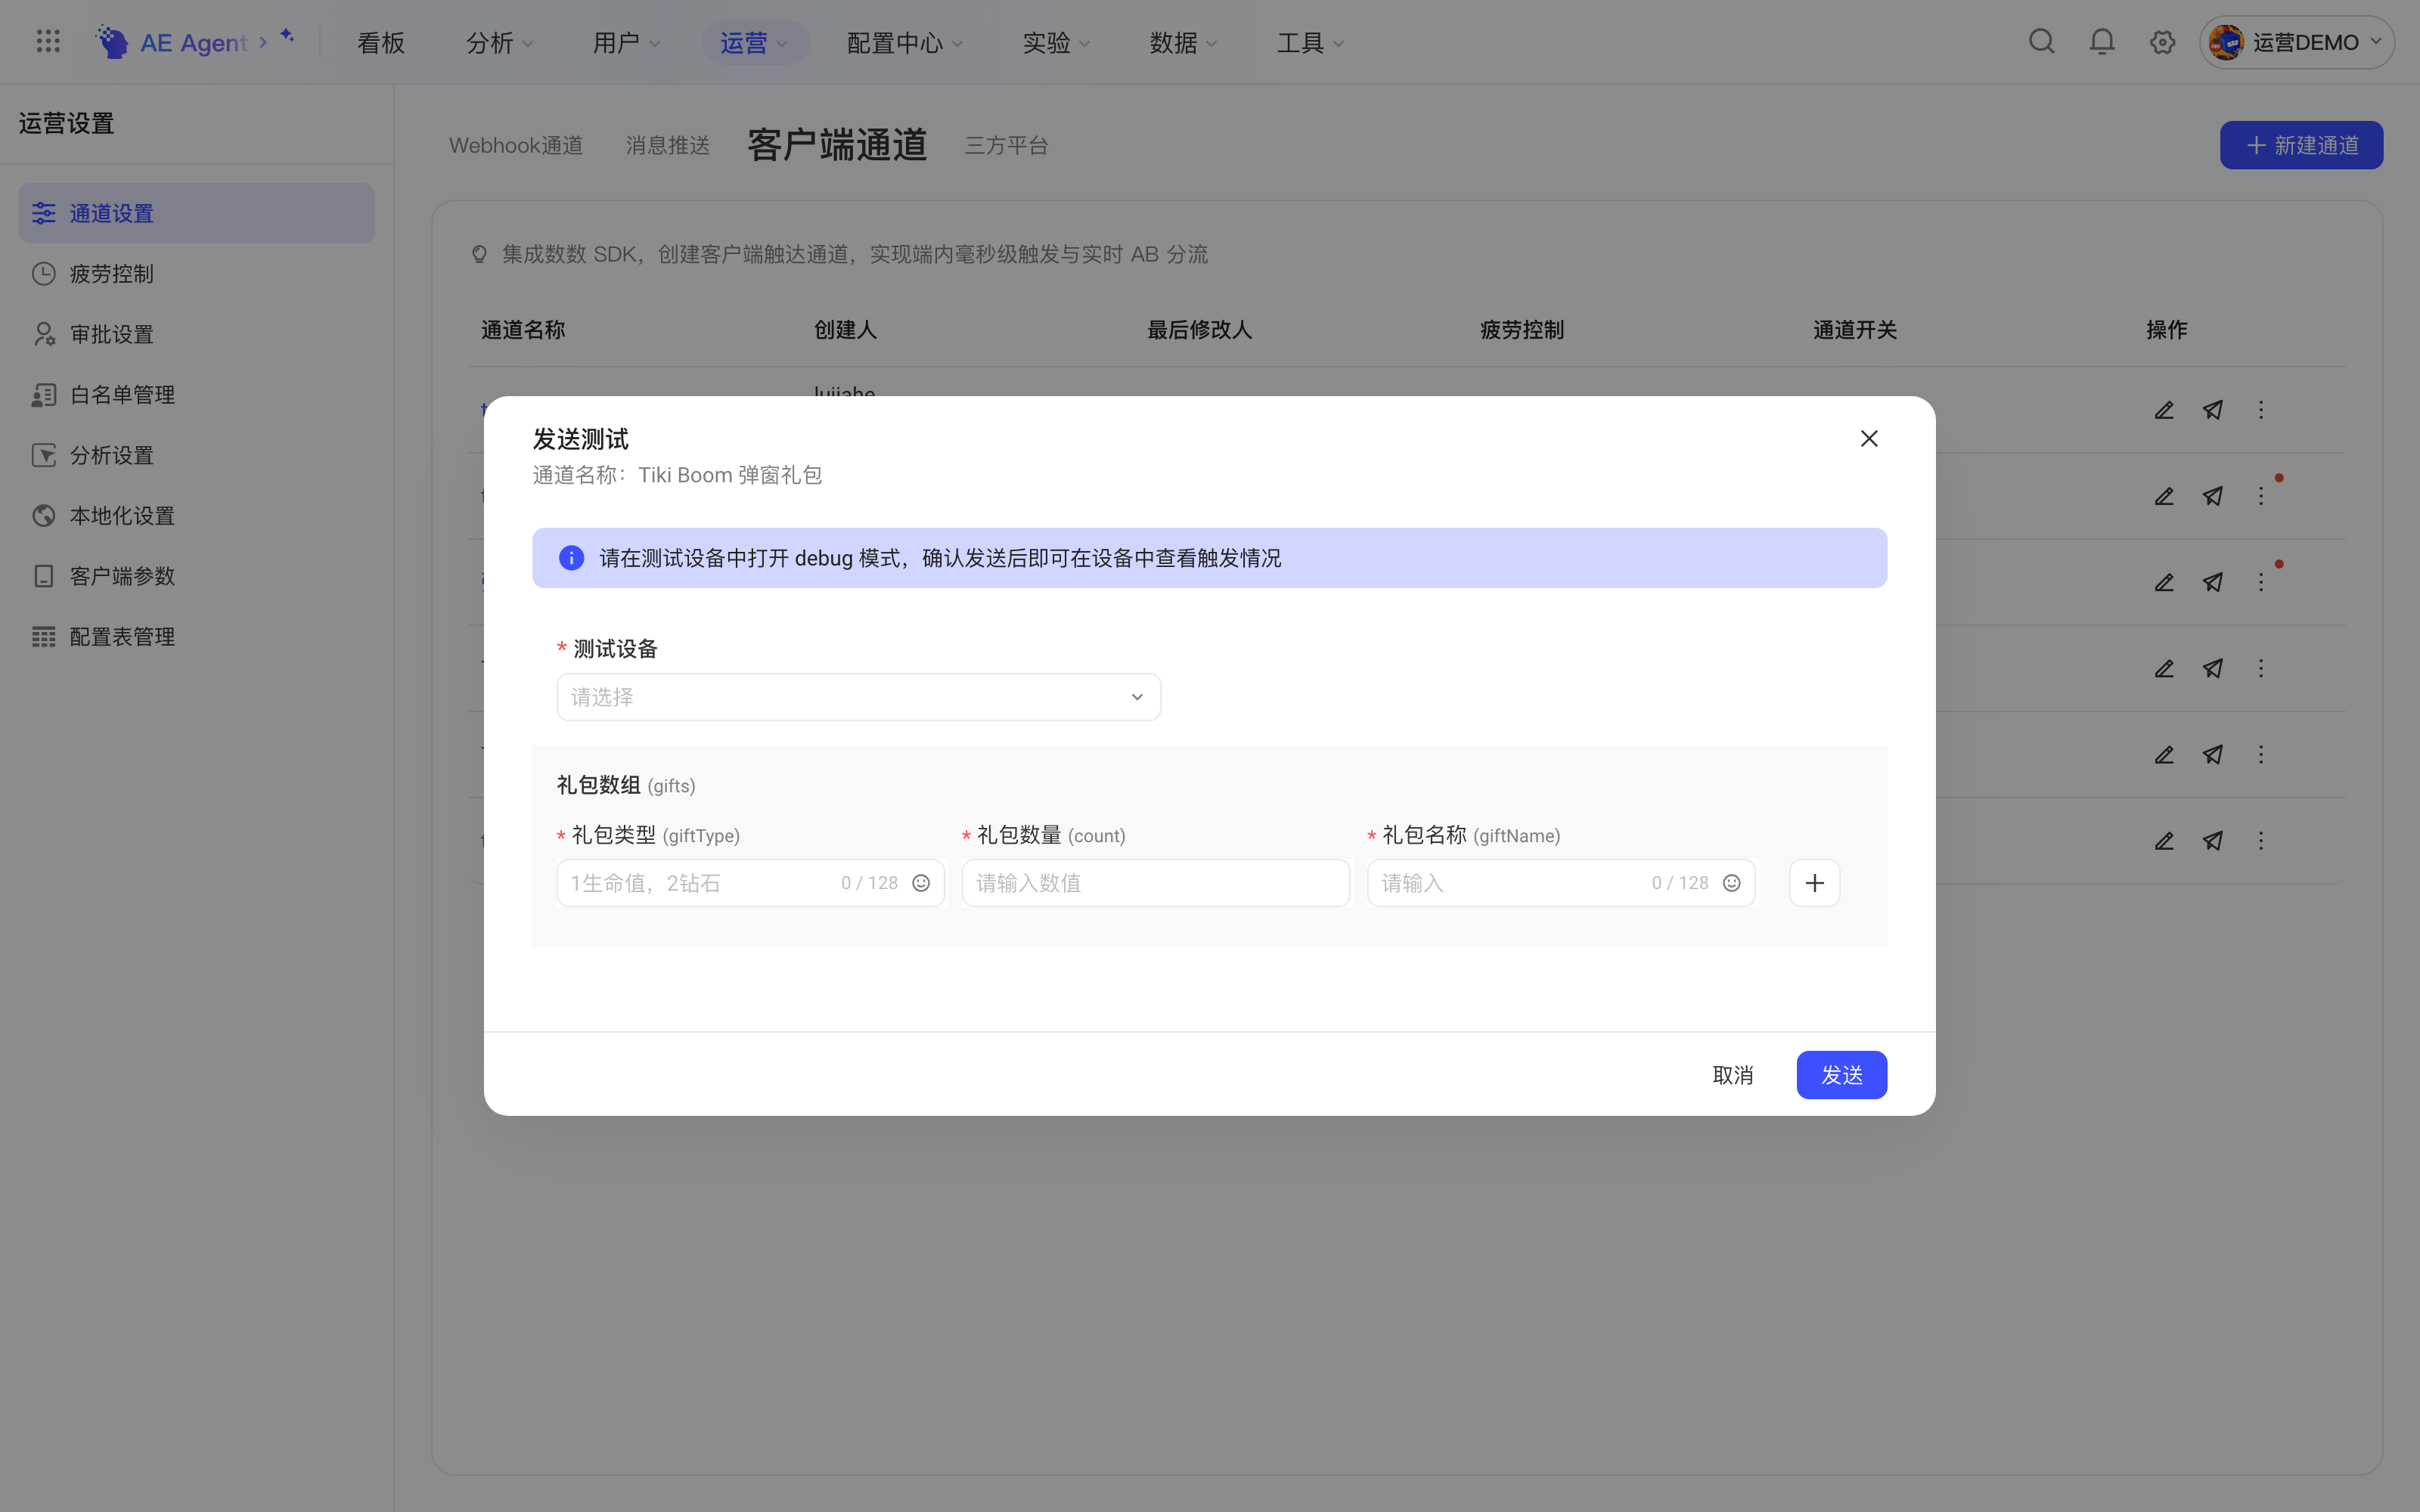Open the more options dots in the fourth row

pyautogui.click(x=2260, y=669)
